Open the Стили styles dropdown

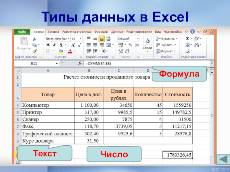[x=147, y=51]
